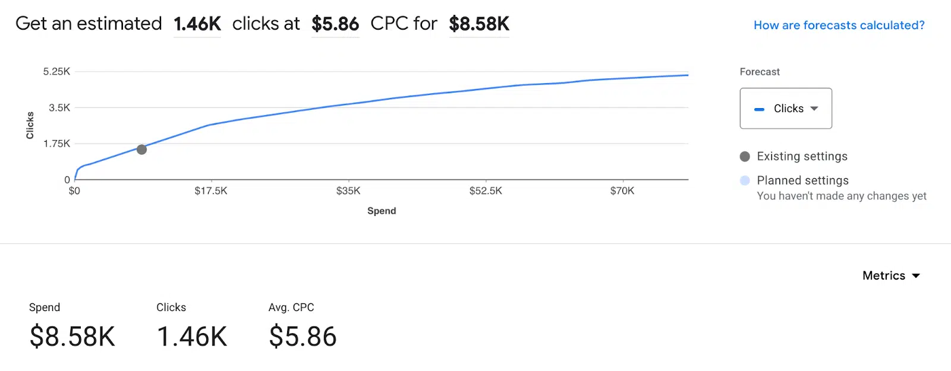
Task: Open the Clicks forecast dropdown
Action: [x=785, y=109]
